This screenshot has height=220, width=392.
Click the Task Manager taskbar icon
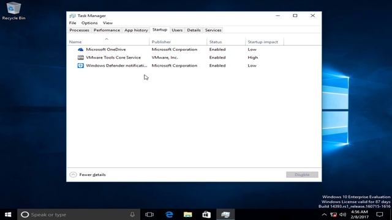(225, 215)
